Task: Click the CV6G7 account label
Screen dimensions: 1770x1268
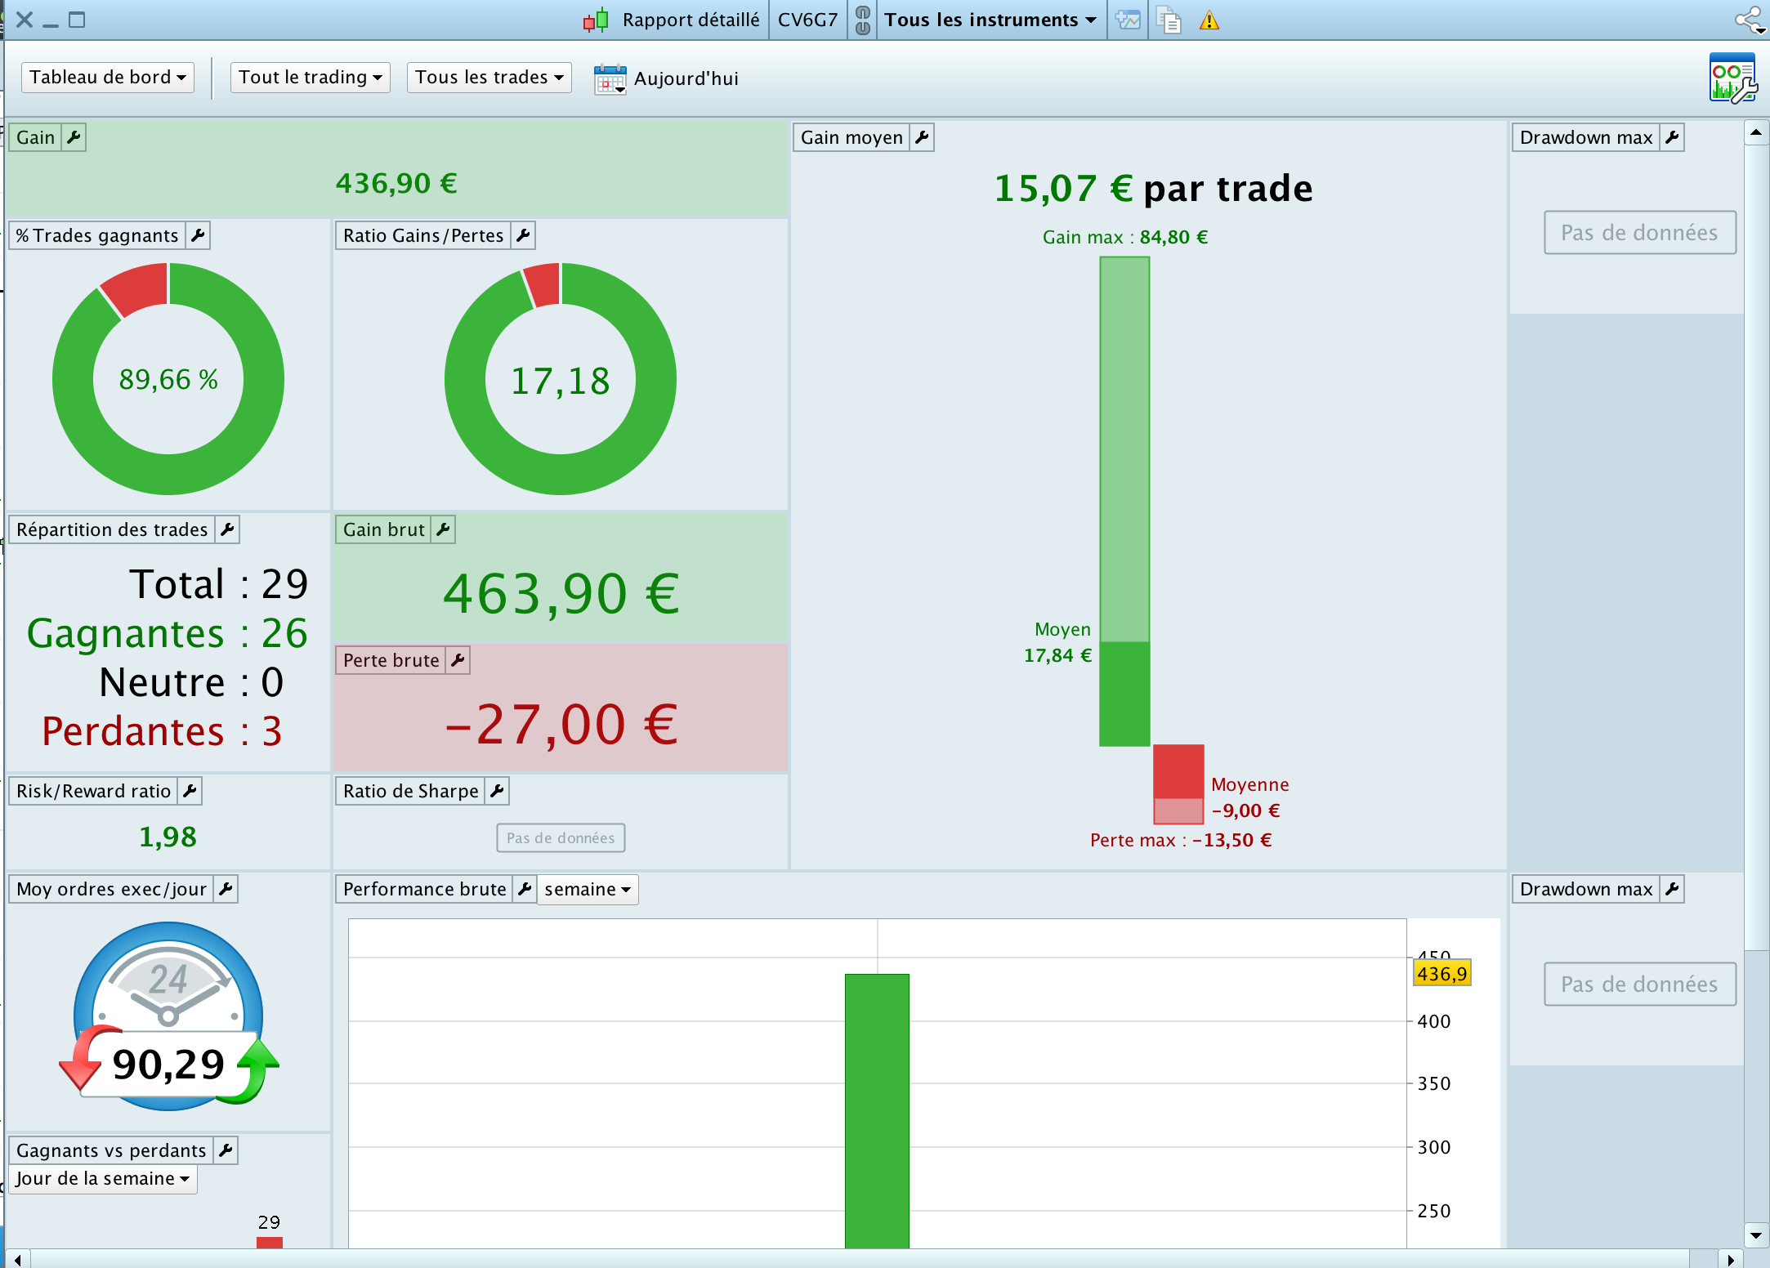Action: click(807, 20)
